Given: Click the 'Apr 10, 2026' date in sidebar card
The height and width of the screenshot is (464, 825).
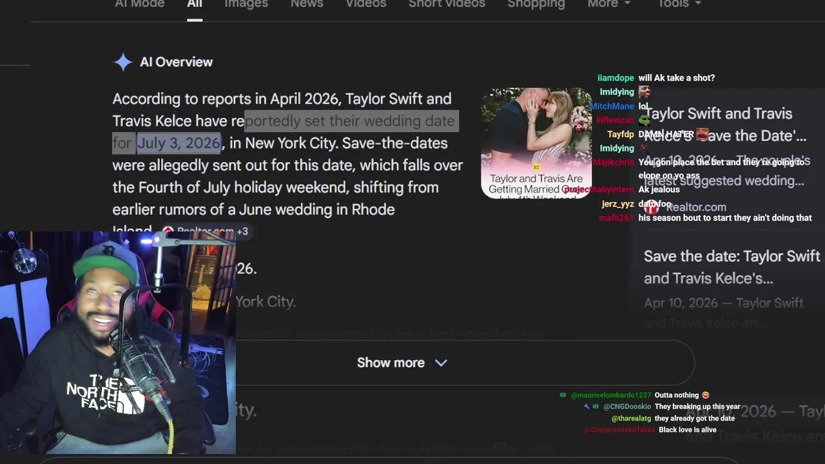Looking at the screenshot, I should pyautogui.click(x=681, y=303).
